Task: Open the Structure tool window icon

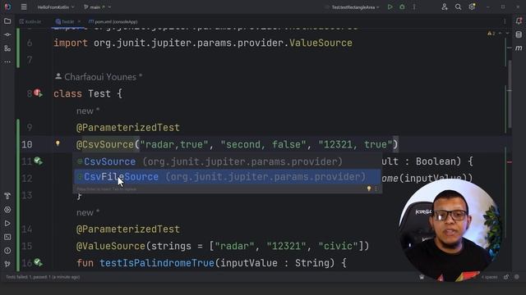Action: [7, 48]
